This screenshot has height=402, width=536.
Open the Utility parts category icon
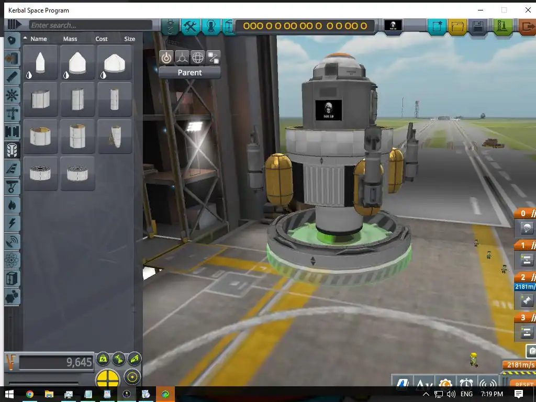[13, 297]
